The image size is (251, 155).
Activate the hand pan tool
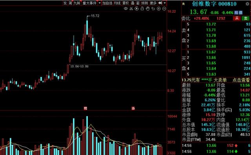pyautogui.click(x=147, y=9)
